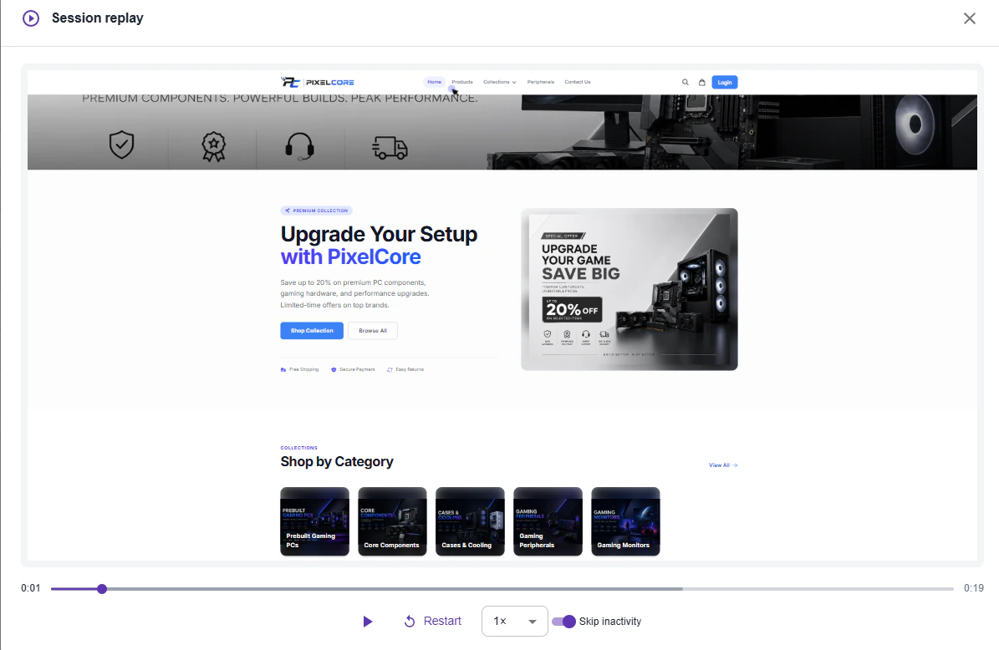The image size is (999, 650).
Task: Click the 0:01 current time label
Action: pos(31,588)
